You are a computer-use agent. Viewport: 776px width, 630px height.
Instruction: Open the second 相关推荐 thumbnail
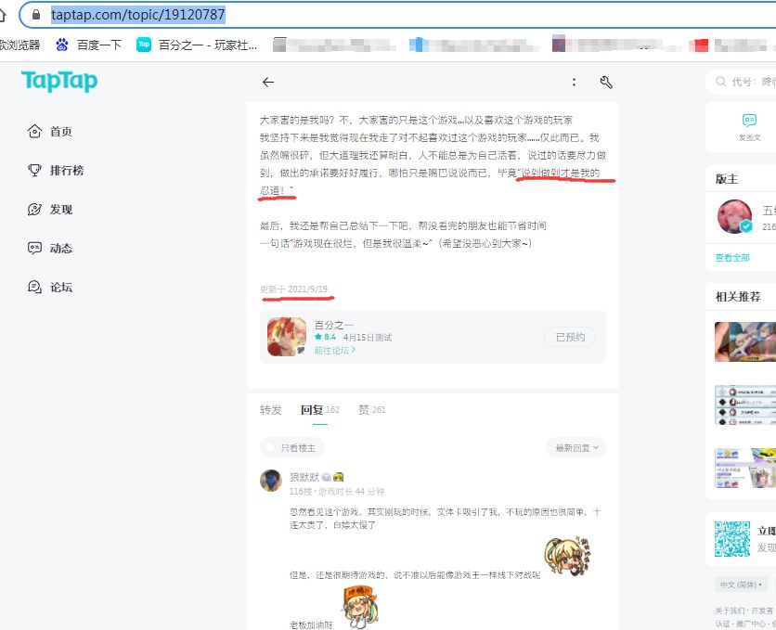coord(745,405)
